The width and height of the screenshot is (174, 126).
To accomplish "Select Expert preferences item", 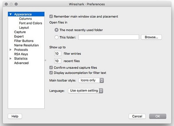I will coord(19,36).
